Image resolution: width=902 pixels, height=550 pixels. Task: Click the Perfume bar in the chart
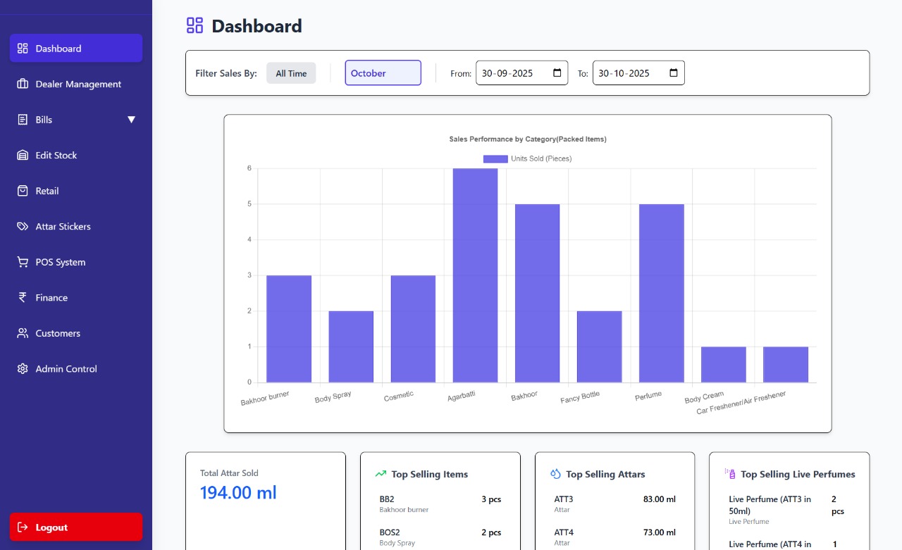coord(662,293)
